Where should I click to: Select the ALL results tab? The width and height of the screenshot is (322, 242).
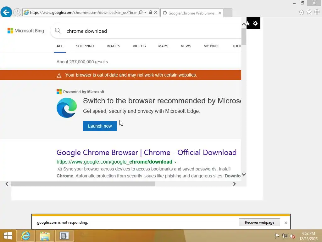60,46
